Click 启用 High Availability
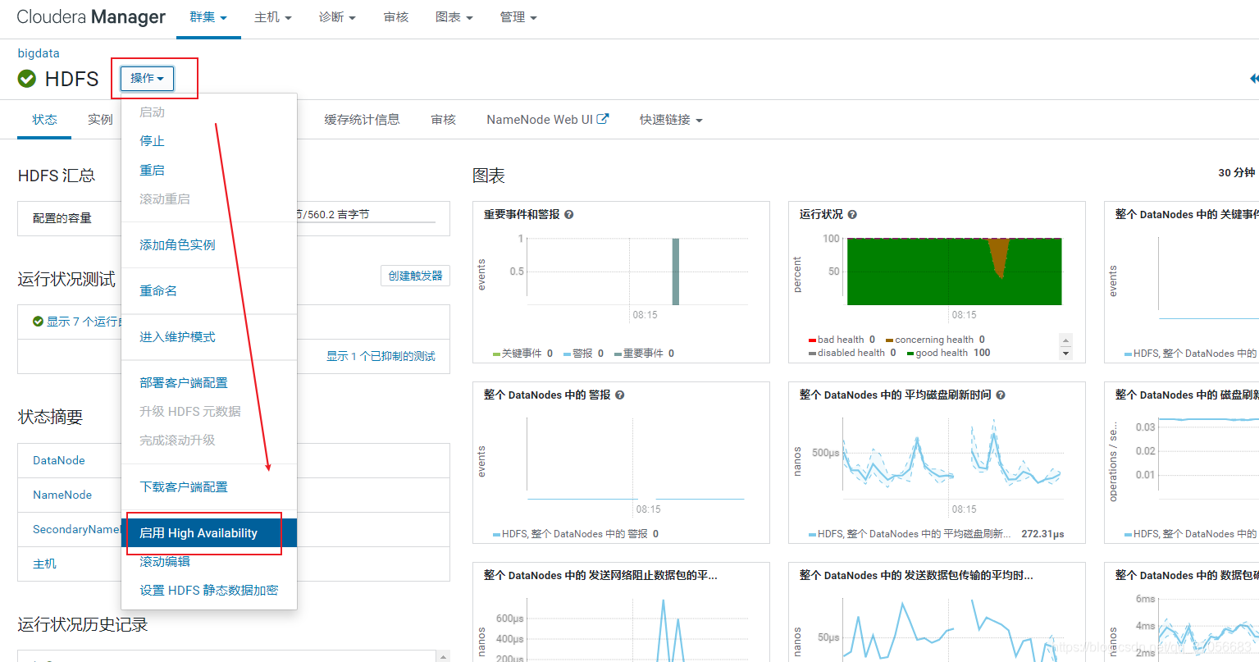This screenshot has width=1259, height=662. pos(209,533)
